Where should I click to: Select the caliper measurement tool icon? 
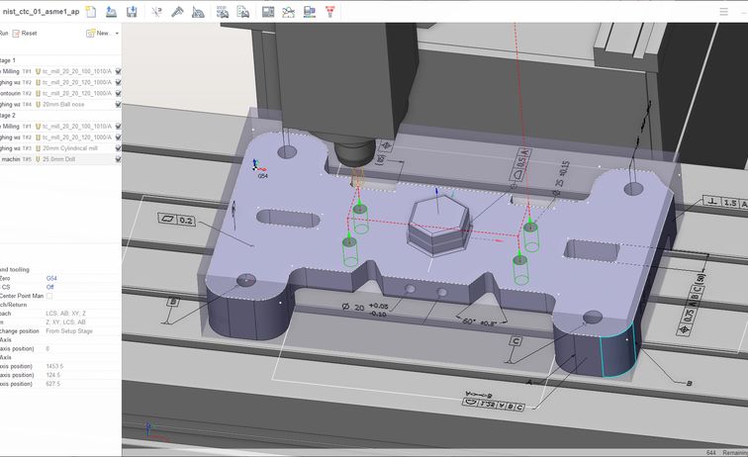tap(177, 12)
